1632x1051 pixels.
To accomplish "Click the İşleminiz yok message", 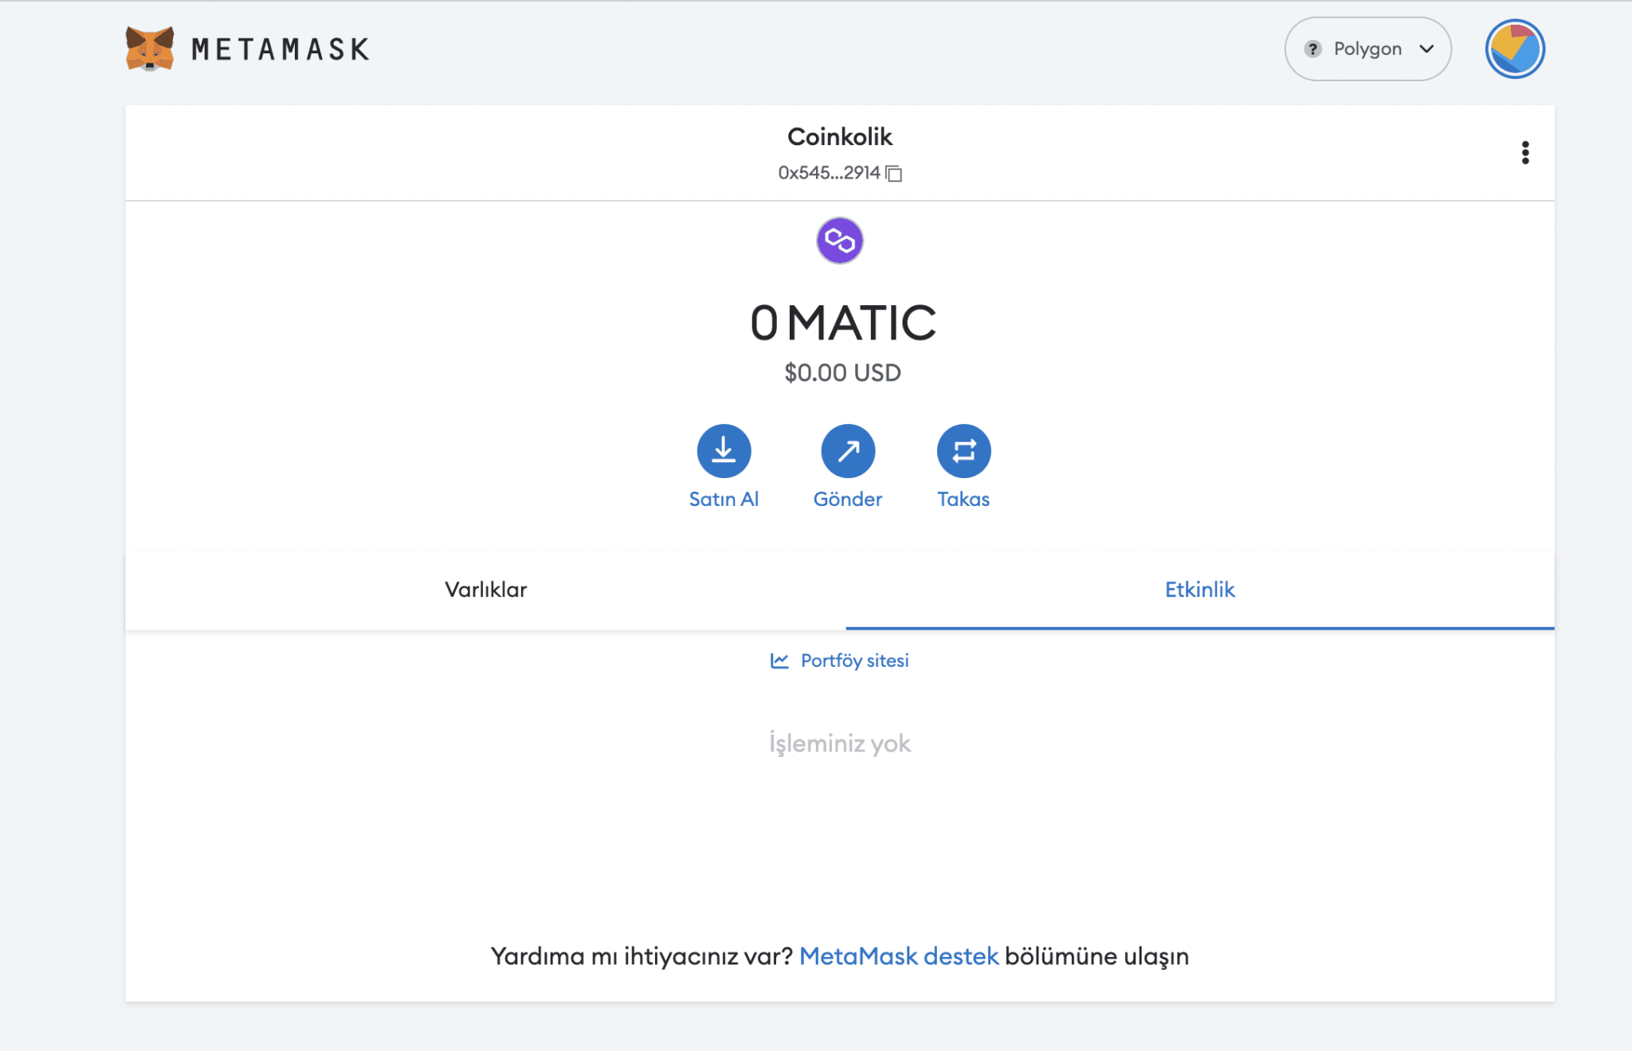I will tap(840, 743).
